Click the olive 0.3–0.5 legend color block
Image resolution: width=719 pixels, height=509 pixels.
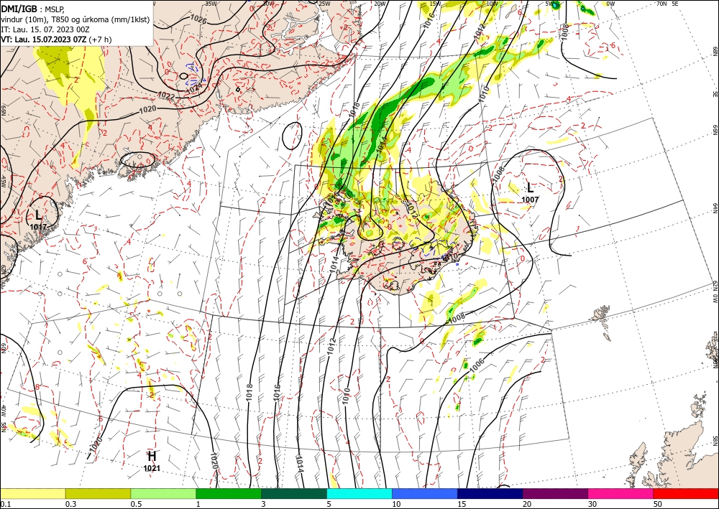pyautogui.click(x=98, y=493)
